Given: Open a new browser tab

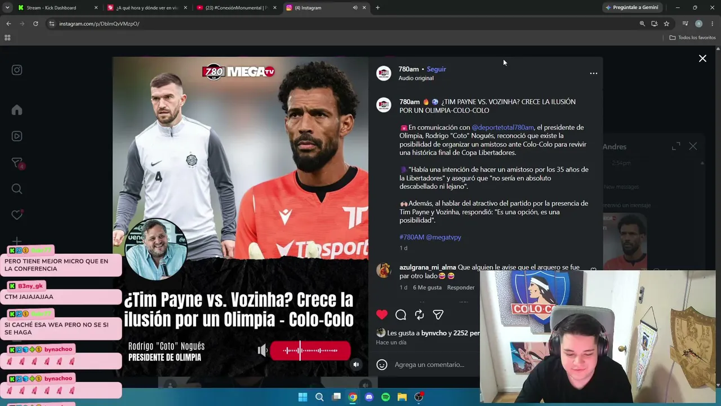Looking at the screenshot, I should 377,8.
